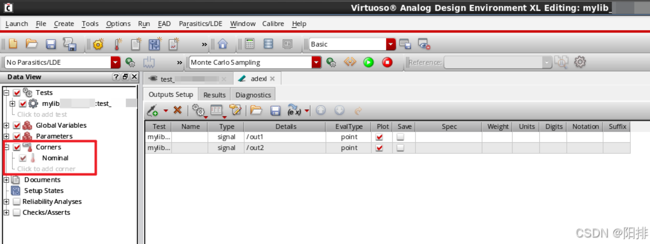Select the Setup States item
Screen dimensions: 650x244
pos(44,191)
